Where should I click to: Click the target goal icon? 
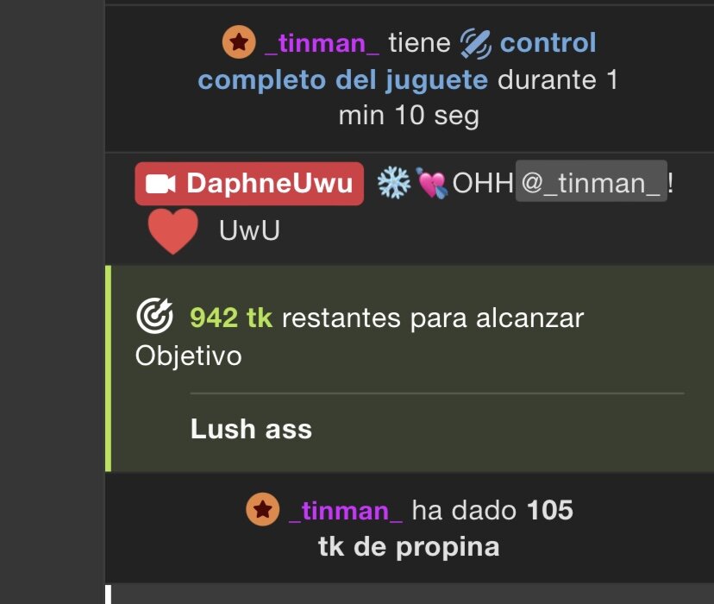click(155, 316)
